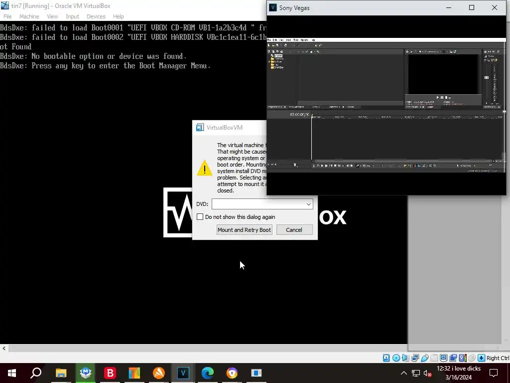The image size is (510, 383).
Task: Switch to Sony Vegas taskbar icon
Action: click(183, 373)
